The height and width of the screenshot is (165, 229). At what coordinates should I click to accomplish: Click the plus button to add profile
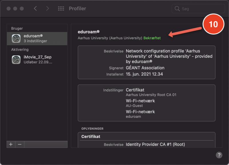pyautogui.click(x=11, y=144)
